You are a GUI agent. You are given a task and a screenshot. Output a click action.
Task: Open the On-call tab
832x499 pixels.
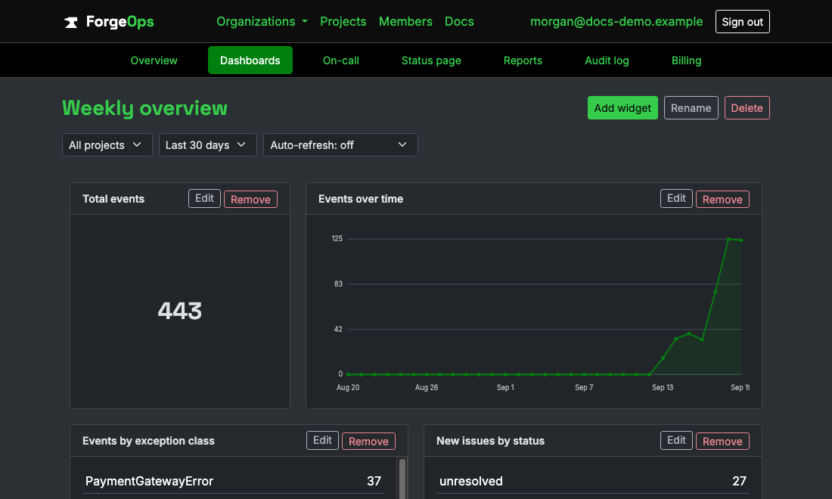pos(340,60)
